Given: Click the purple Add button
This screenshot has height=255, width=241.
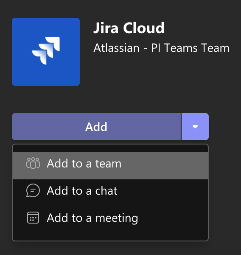Looking at the screenshot, I should point(96,127).
